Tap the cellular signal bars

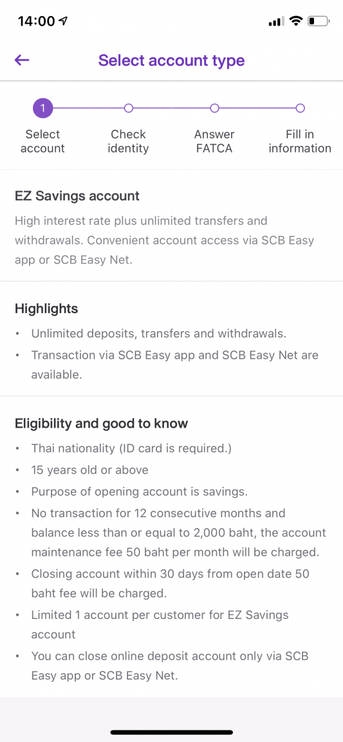[276, 22]
